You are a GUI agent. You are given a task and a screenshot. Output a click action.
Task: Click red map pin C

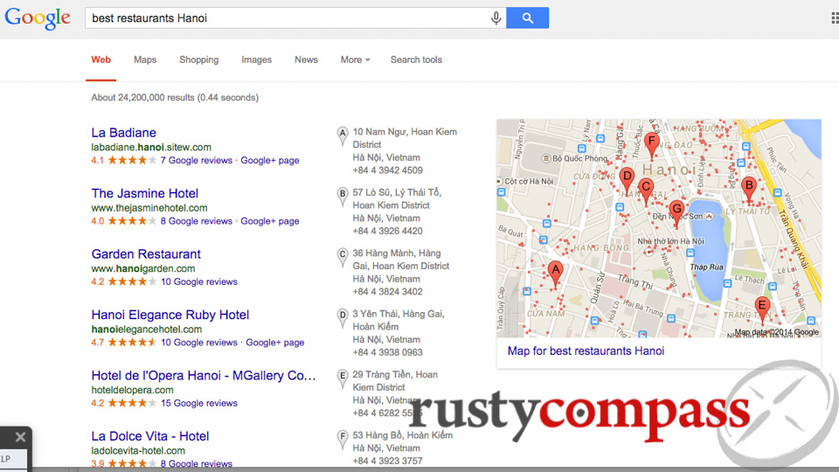click(646, 192)
